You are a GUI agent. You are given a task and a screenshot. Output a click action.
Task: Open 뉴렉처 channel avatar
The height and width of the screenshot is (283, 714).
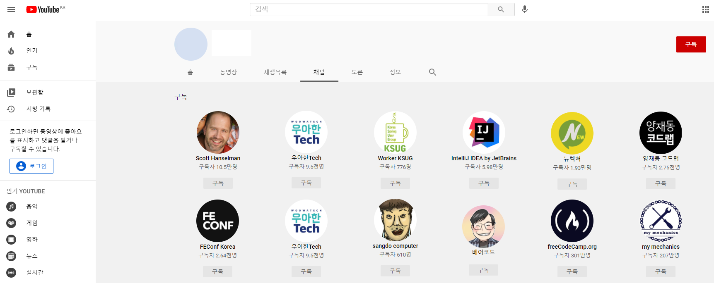(572, 133)
